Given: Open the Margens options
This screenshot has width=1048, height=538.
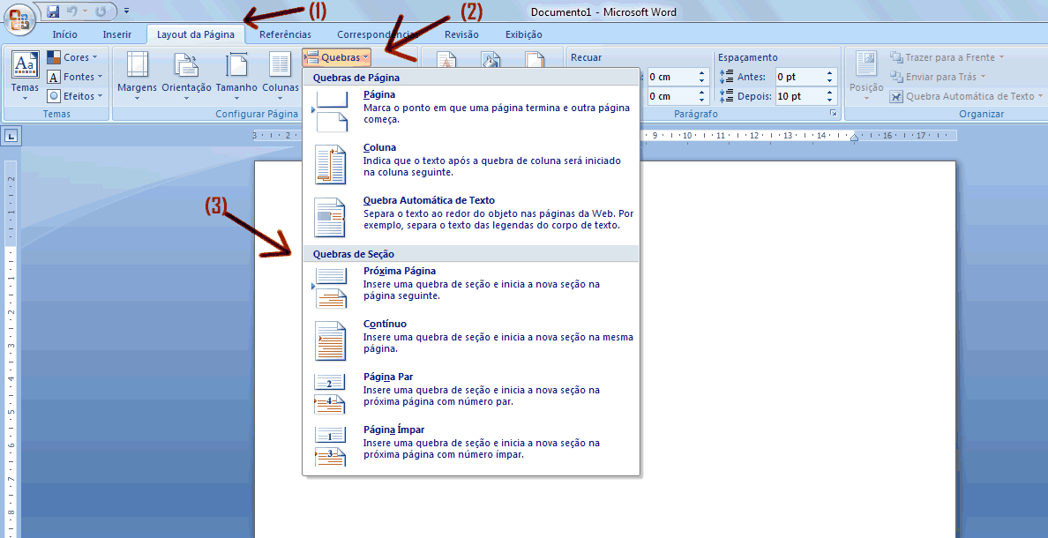Looking at the screenshot, I should coord(137,76).
